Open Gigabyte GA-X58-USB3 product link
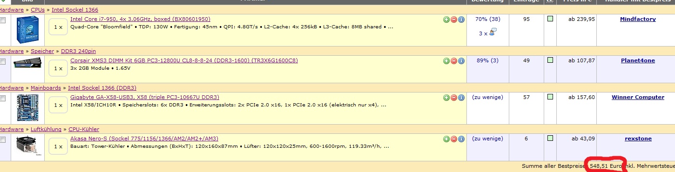 [x=145, y=97]
